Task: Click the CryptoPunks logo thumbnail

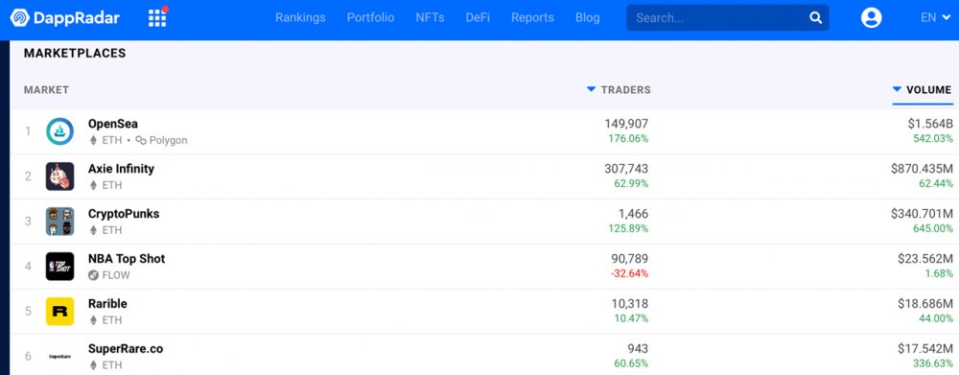Action: [x=59, y=222]
